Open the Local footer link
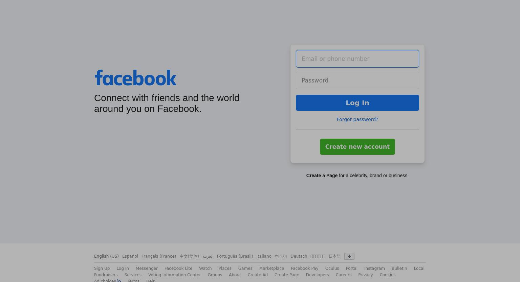520x282 pixels. pos(419,268)
